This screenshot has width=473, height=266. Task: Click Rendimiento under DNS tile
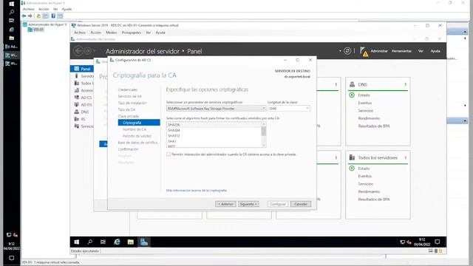point(369,118)
